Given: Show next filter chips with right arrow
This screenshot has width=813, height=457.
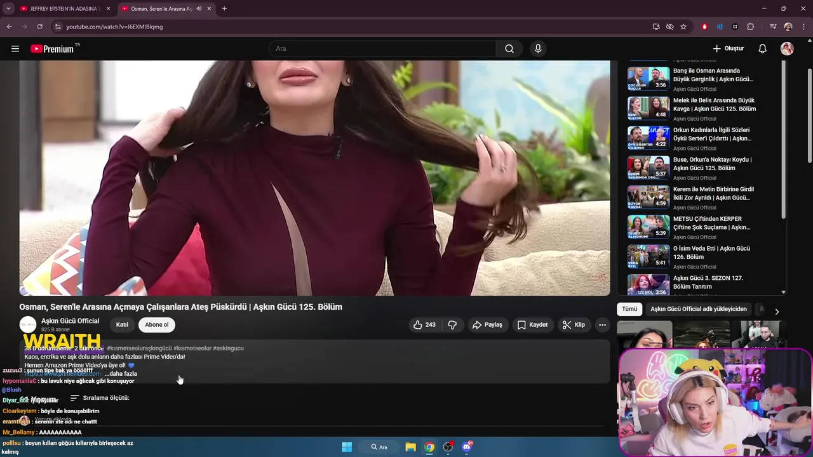Looking at the screenshot, I should click(776, 311).
